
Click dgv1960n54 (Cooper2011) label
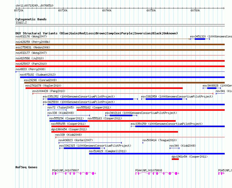click(x=69, y=129)
